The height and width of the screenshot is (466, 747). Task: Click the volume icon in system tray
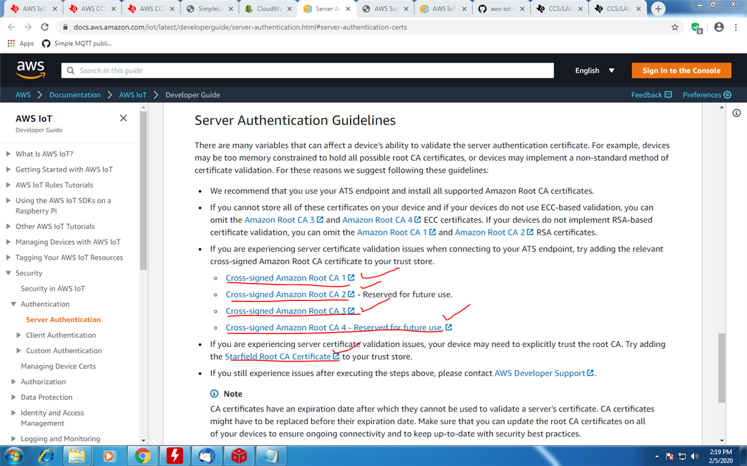(694, 456)
